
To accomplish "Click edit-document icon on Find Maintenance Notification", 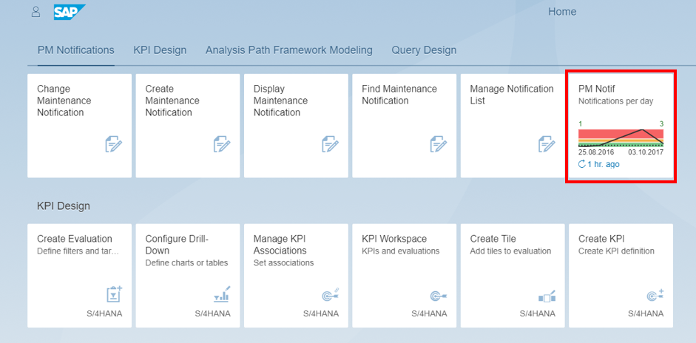I will tap(439, 145).
